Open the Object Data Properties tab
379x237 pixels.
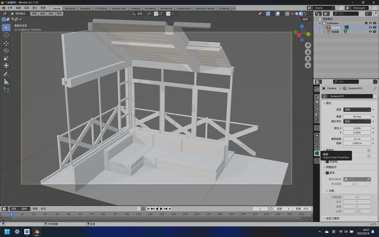click(x=317, y=153)
